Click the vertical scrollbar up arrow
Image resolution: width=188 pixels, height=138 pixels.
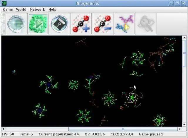(184, 38)
